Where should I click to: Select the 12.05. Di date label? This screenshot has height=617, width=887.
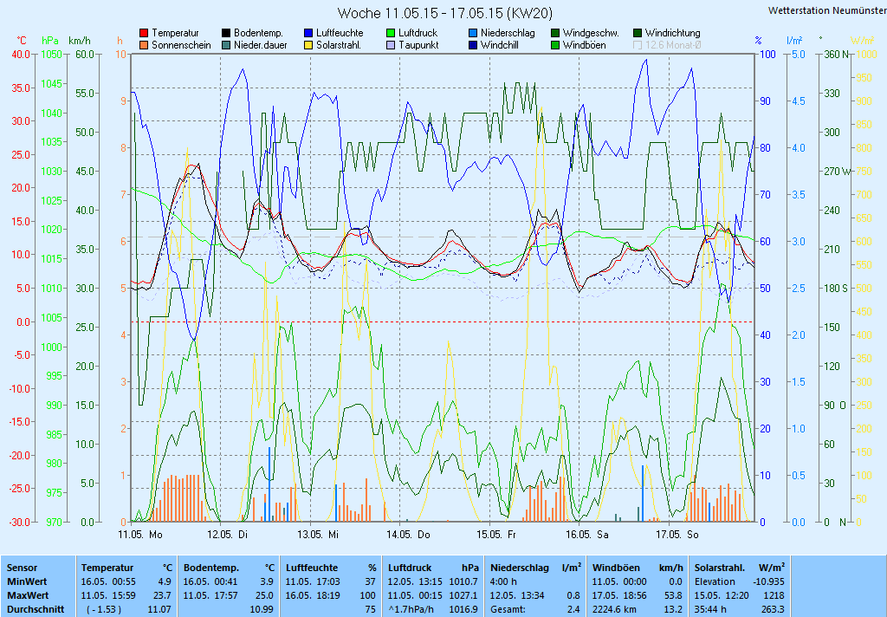(x=227, y=535)
